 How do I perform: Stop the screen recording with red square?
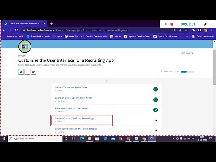tap(172, 24)
